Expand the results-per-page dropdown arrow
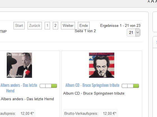 138,32
